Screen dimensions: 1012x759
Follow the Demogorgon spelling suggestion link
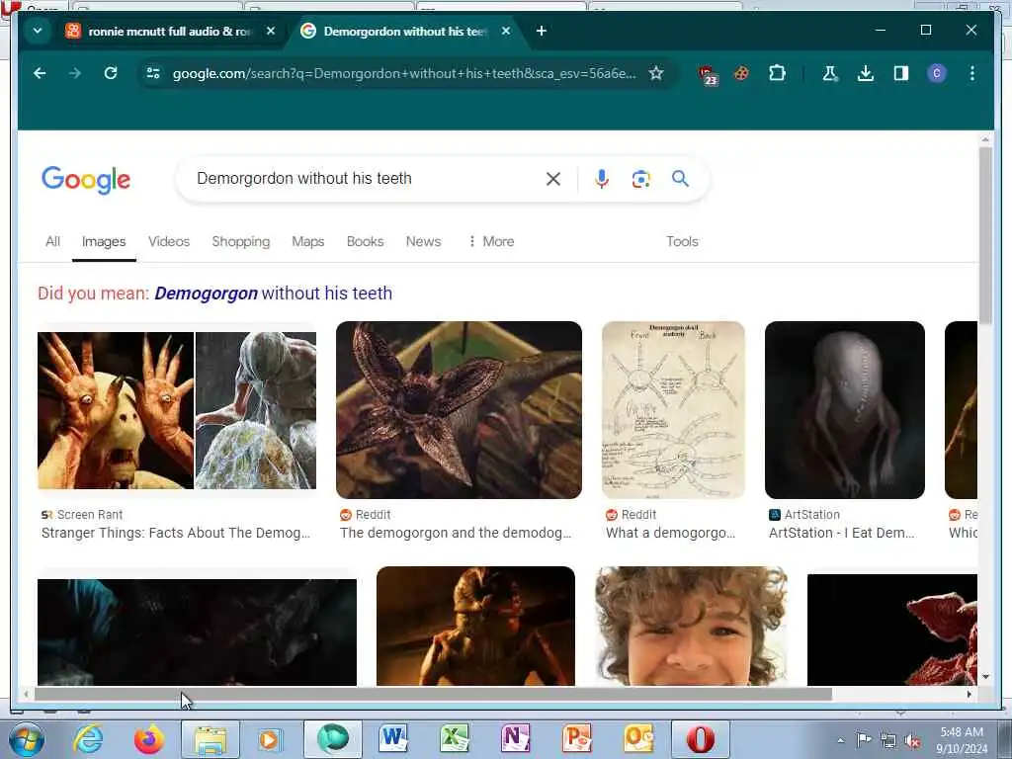point(273,293)
